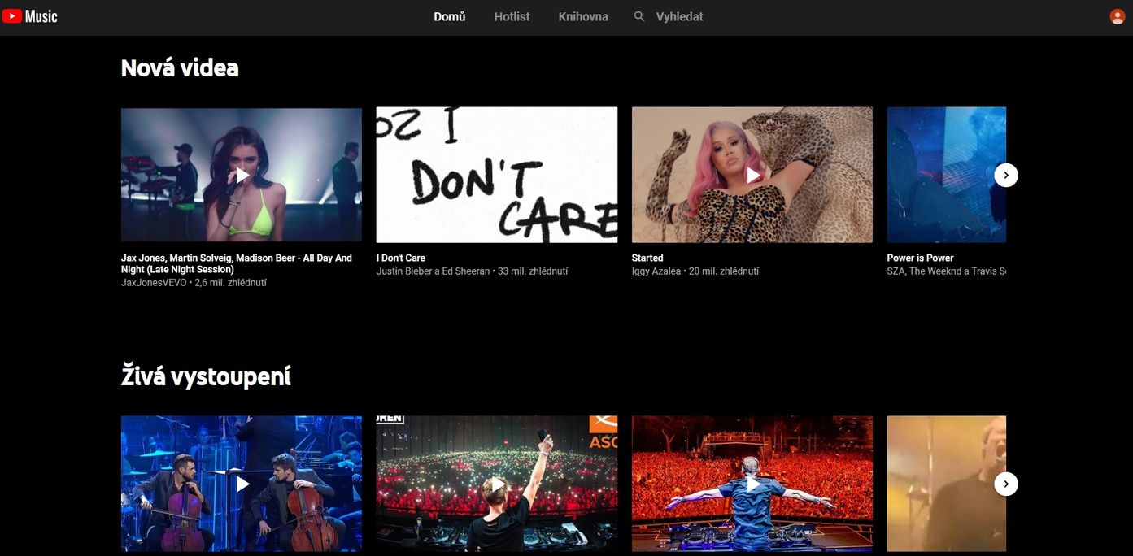1133x556 pixels.
Task: Play the two cellists live performance video
Action: coord(242,484)
